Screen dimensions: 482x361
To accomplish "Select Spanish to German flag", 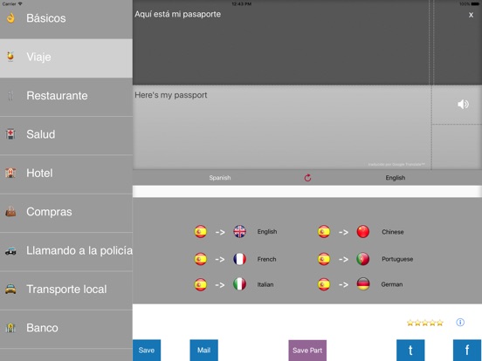I will pyautogui.click(x=363, y=284).
